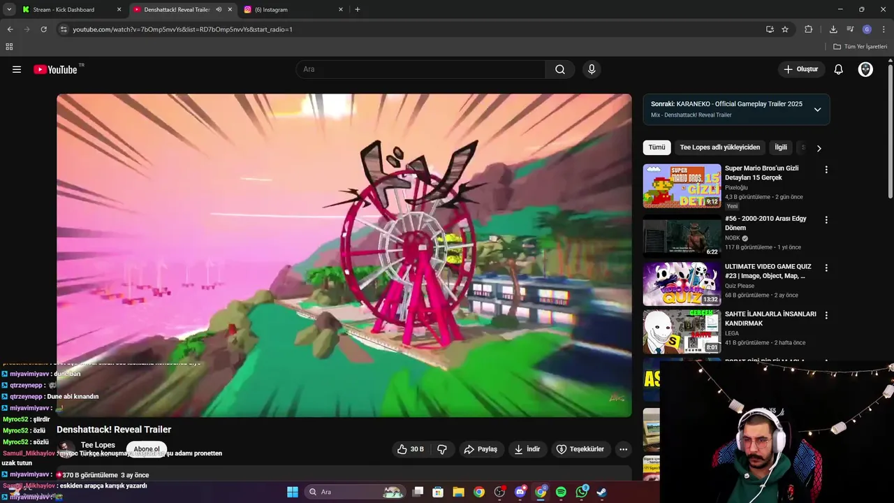Select Tee Lopes adlı yükleyiciden chip
The image size is (894, 503).
719,147
